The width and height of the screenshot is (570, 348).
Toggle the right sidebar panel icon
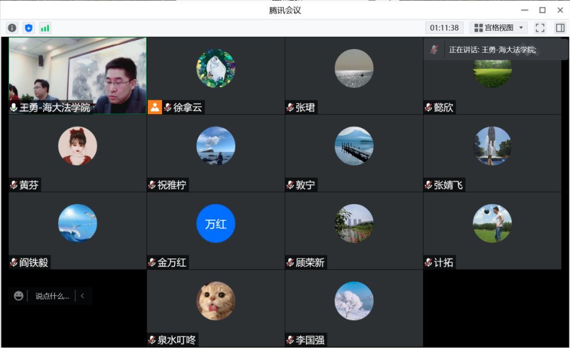(x=560, y=28)
